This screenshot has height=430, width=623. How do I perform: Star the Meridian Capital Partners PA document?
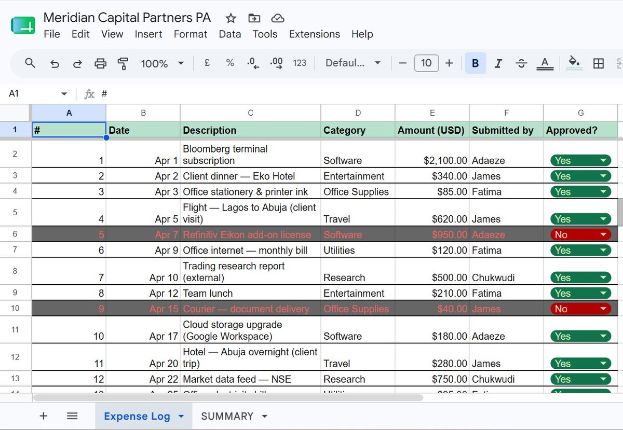click(231, 18)
